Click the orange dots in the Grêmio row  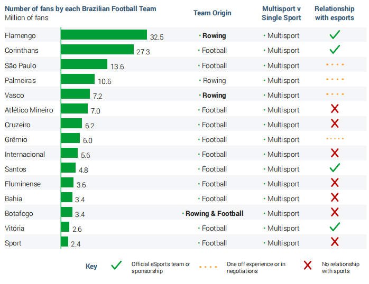(335, 139)
